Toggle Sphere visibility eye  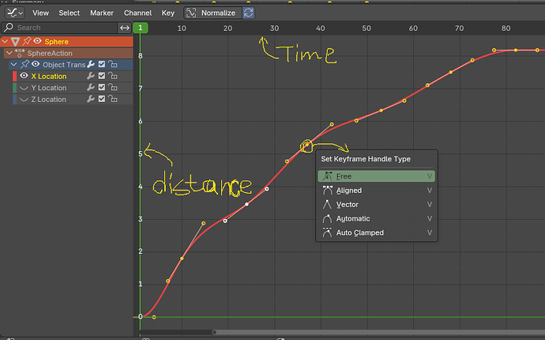click(37, 41)
